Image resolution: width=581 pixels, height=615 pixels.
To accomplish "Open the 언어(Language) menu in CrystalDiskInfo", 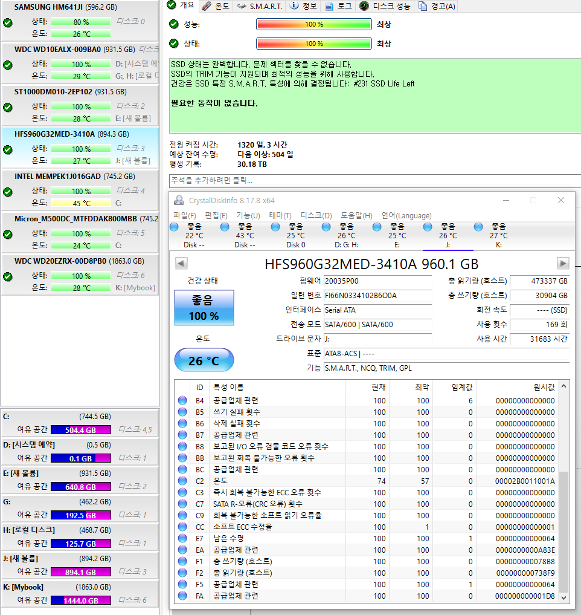I will 406,216.
